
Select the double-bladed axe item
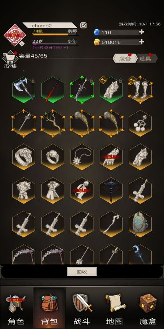(23, 90)
